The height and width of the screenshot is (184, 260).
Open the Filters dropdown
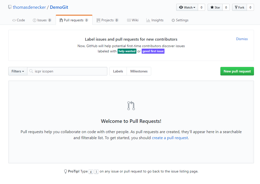pos(18,71)
